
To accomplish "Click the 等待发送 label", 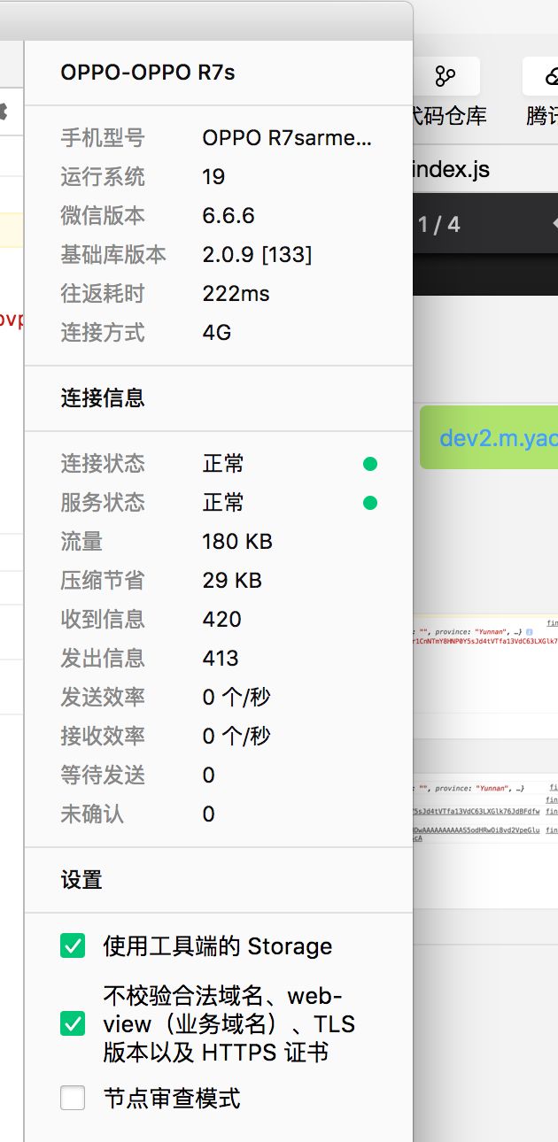I will click(103, 775).
